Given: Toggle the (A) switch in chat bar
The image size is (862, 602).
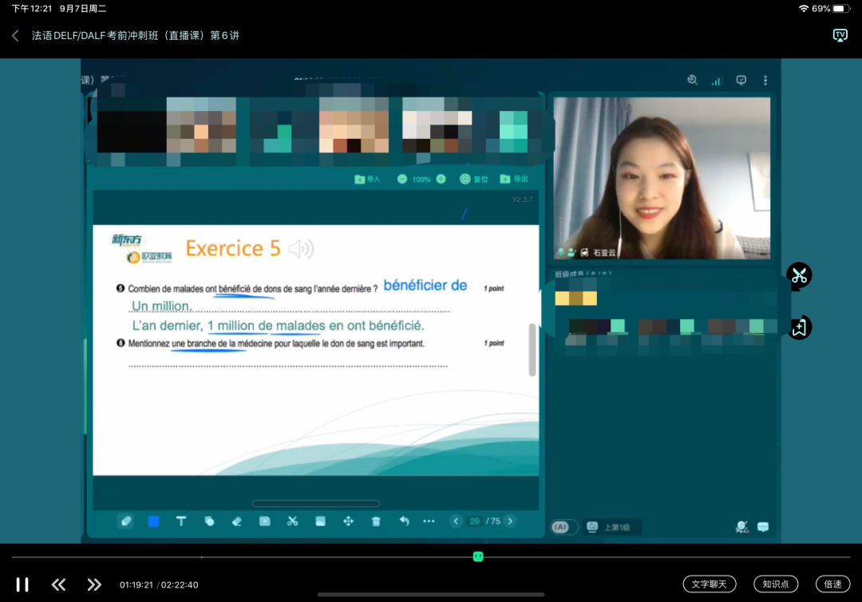Looking at the screenshot, I should pyautogui.click(x=563, y=527).
